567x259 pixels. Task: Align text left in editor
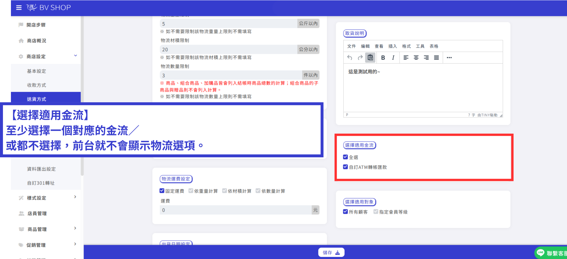(406, 58)
